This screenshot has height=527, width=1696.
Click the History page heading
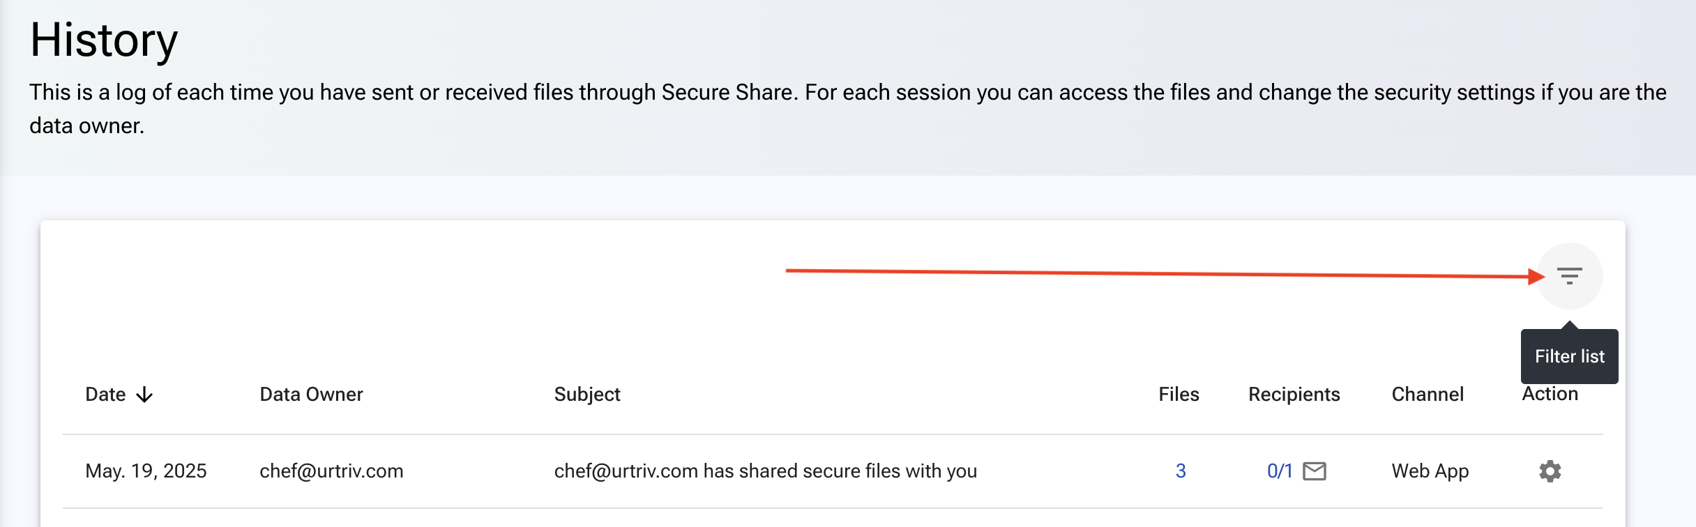tap(104, 40)
